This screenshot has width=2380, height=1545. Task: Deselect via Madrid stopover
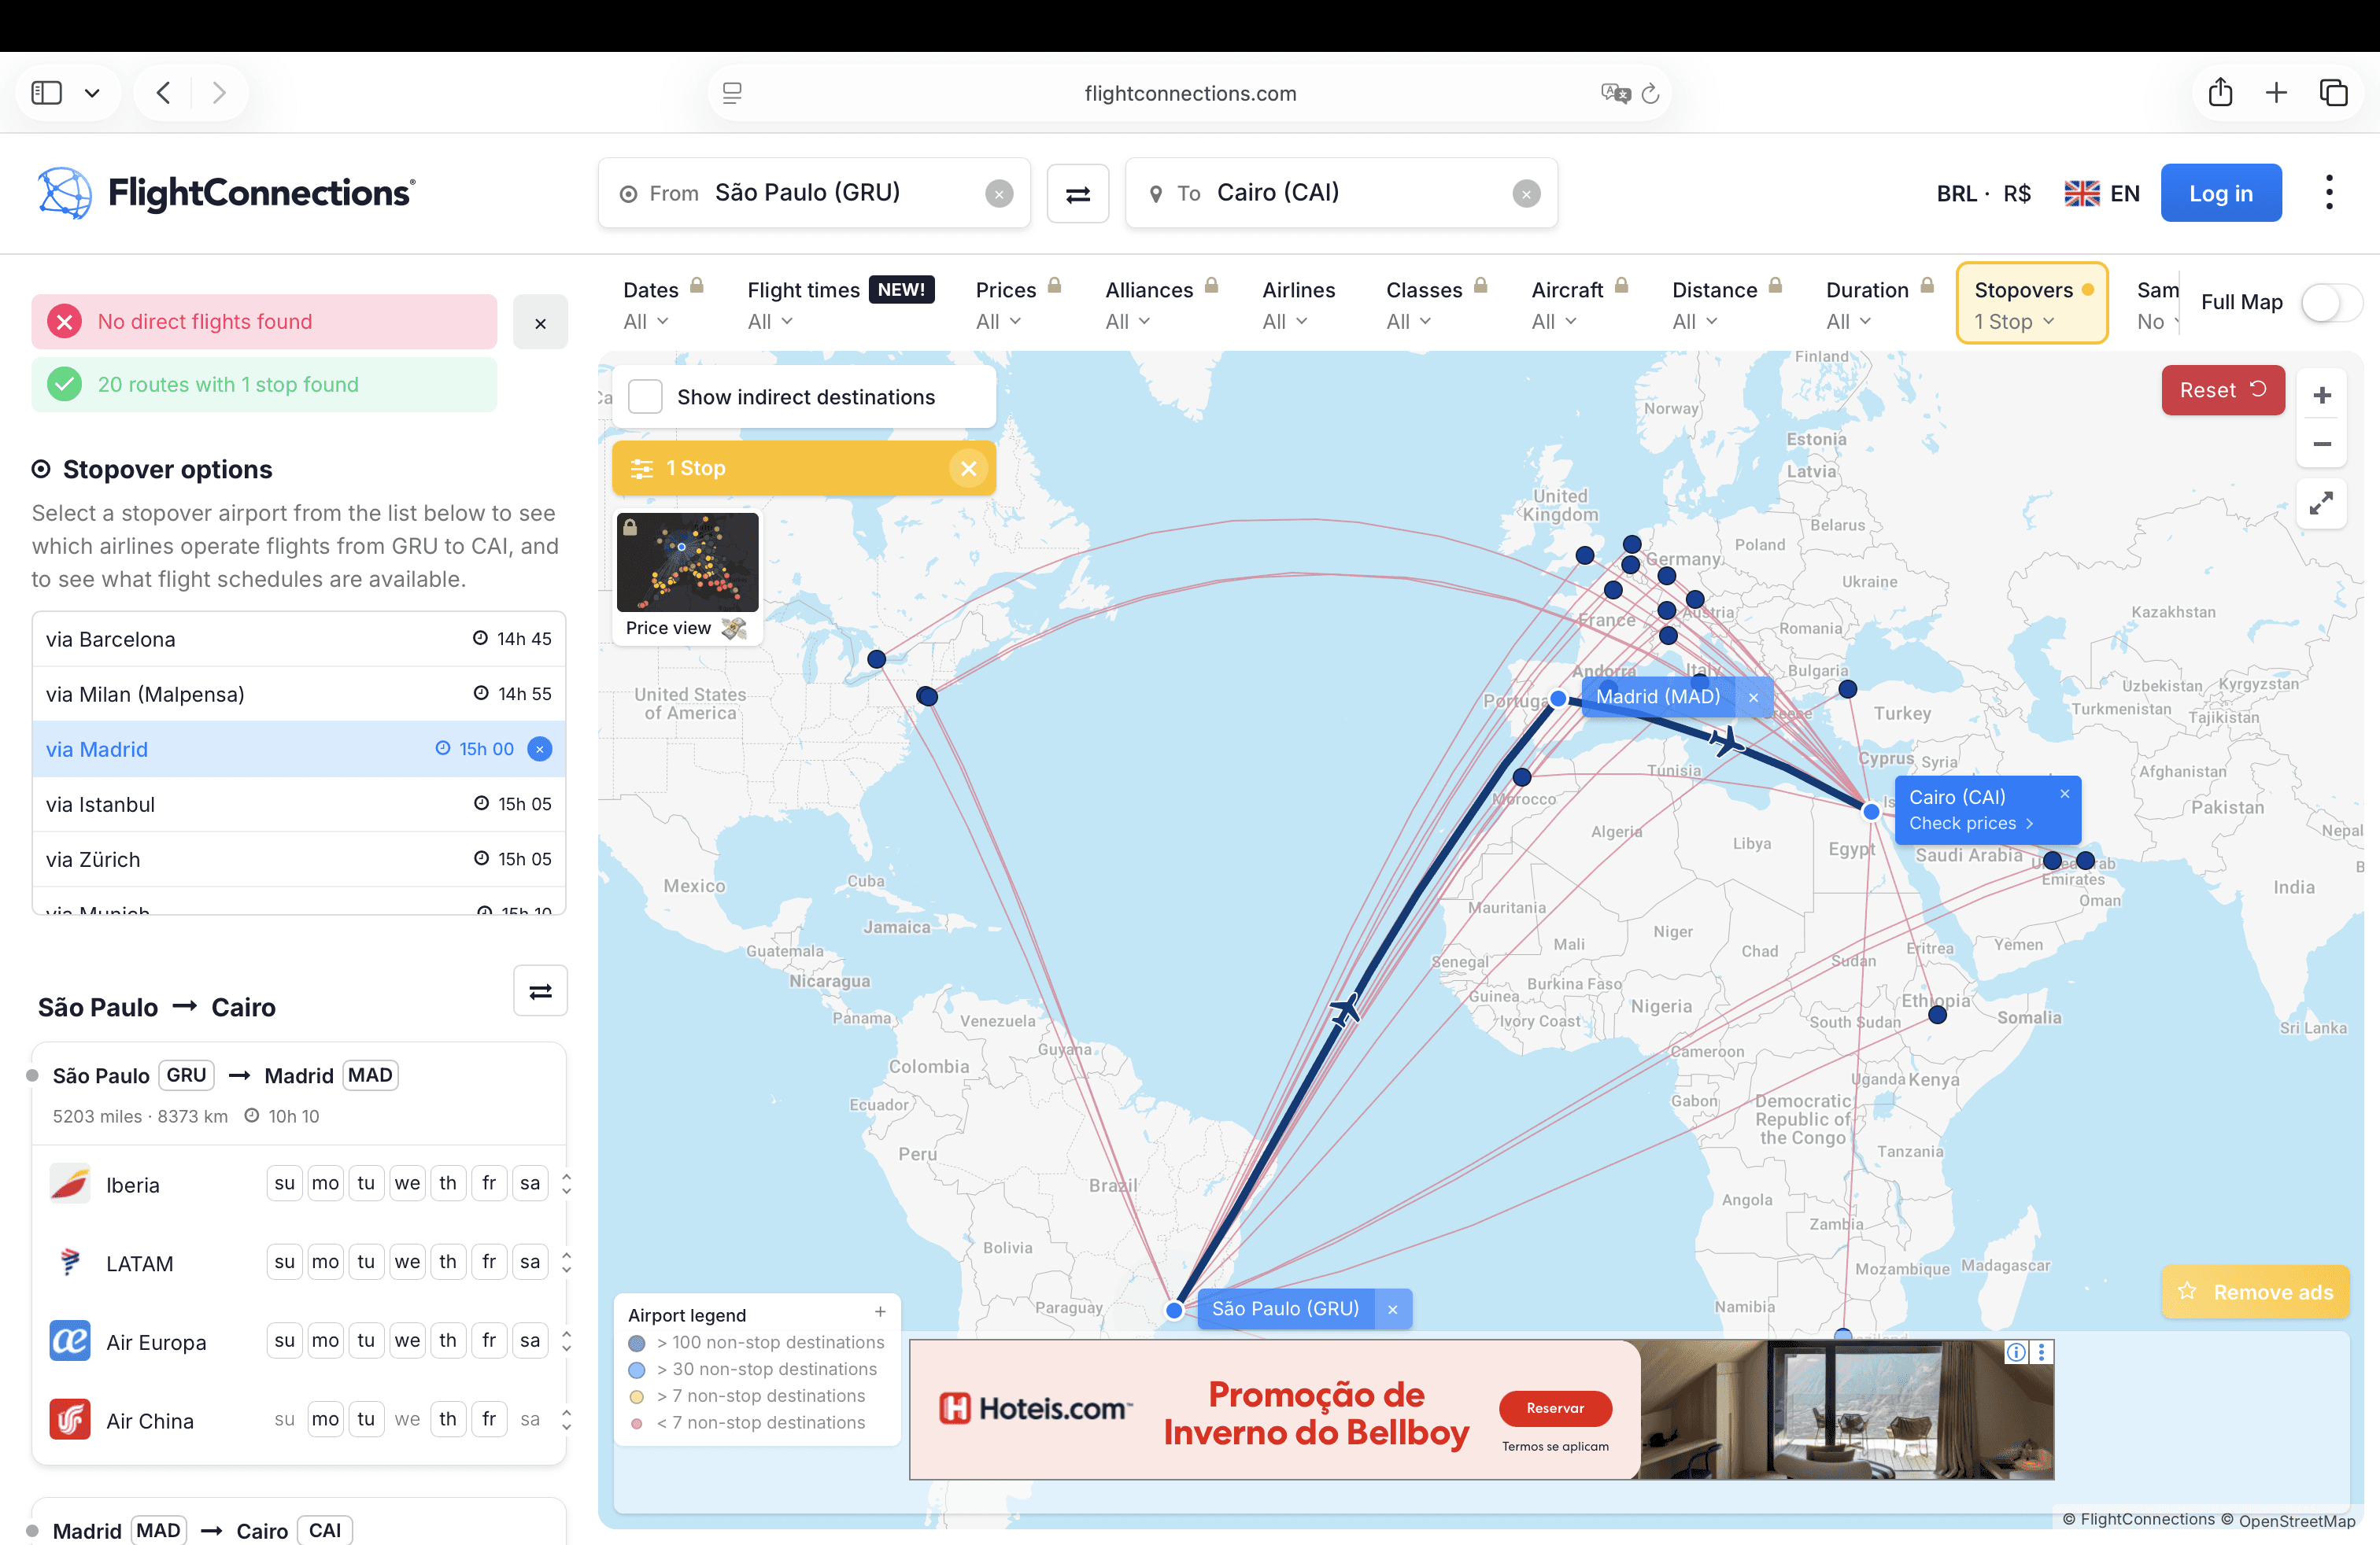coord(539,750)
